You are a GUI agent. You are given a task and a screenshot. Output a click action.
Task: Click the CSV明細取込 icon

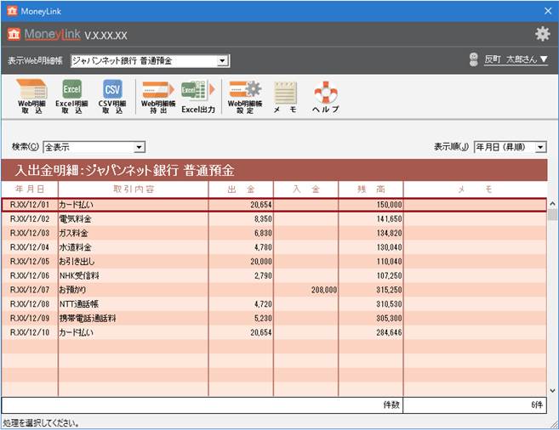pos(112,96)
